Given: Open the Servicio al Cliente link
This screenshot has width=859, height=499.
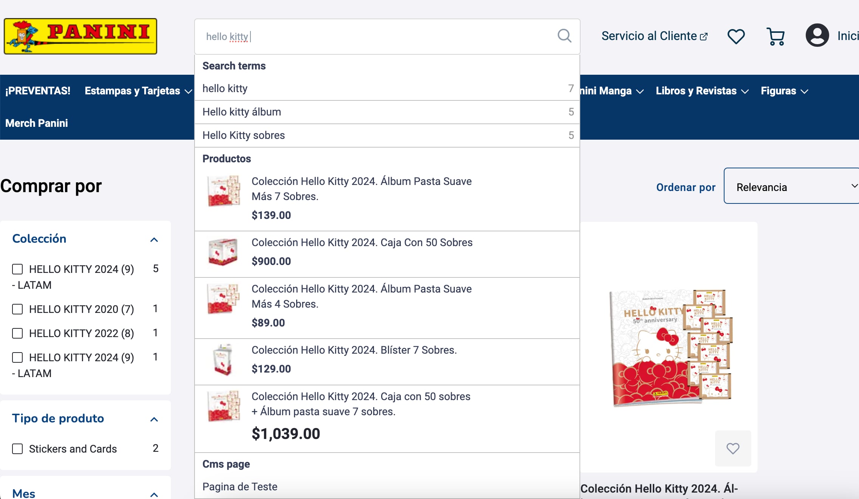Looking at the screenshot, I should 654,36.
